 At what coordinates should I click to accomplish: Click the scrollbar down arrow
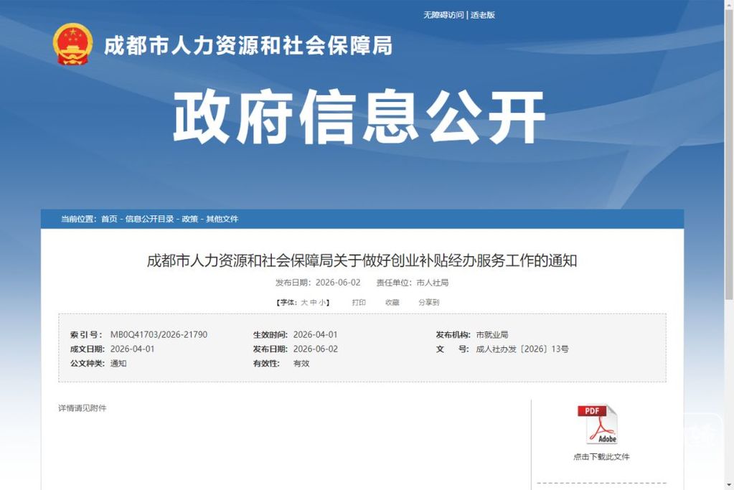(729, 486)
